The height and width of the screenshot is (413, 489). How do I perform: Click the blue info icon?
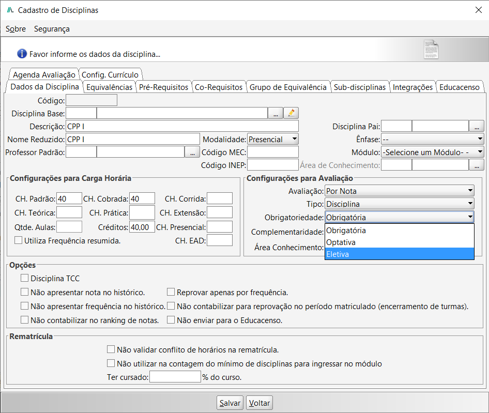22,54
